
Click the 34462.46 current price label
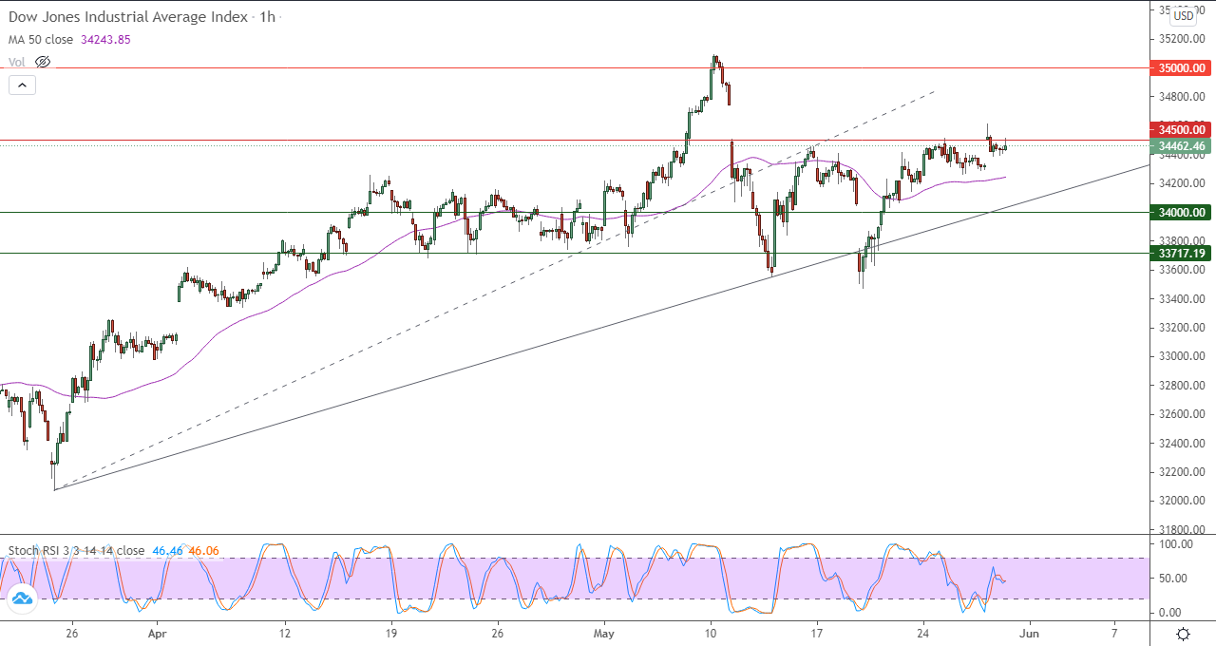pyautogui.click(x=1180, y=146)
